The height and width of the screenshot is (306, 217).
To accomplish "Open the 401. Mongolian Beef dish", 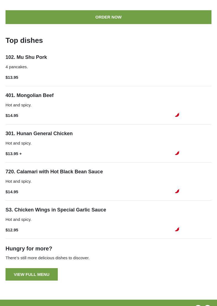I will tap(30, 95).
